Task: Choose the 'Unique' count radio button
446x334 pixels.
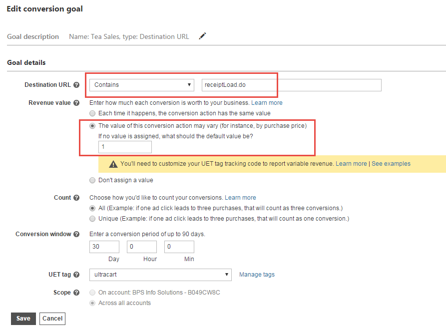Action: (92, 219)
